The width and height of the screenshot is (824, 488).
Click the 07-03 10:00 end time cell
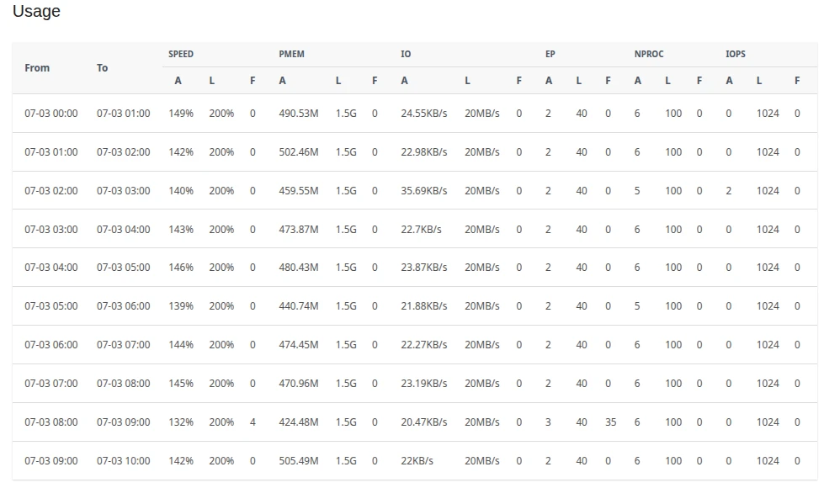pyautogui.click(x=124, y=461)
